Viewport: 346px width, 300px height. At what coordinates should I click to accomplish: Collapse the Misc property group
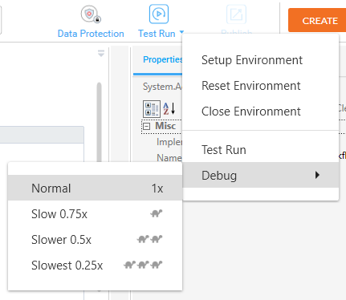[x=146, y=126]
